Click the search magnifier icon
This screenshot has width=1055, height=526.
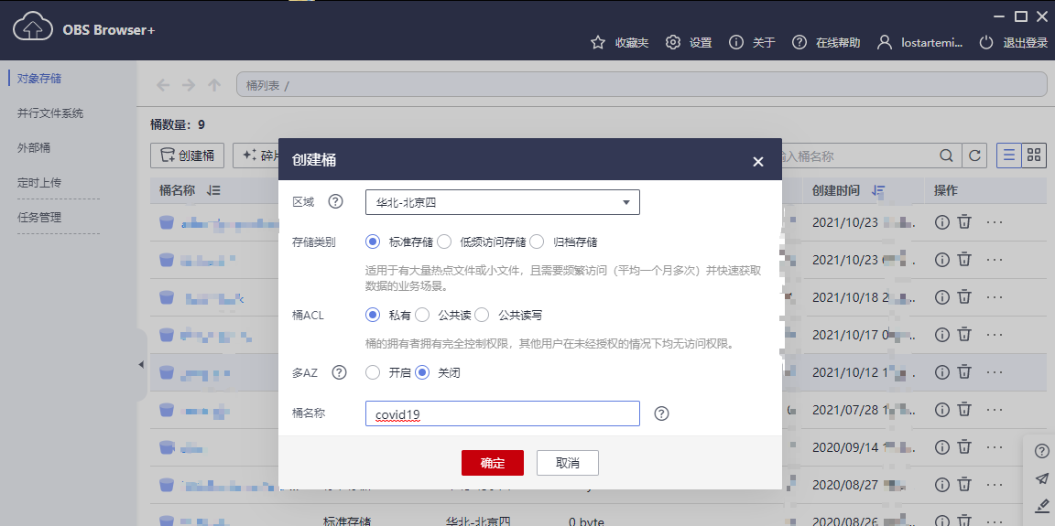947,156
